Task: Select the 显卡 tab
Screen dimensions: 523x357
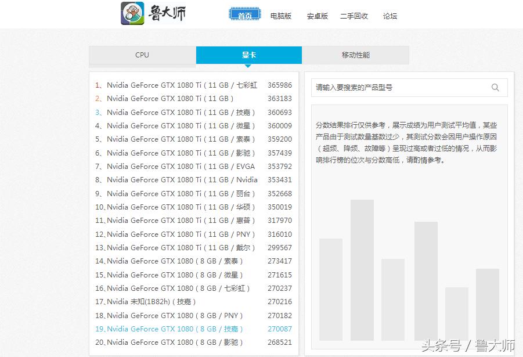Action: 248,55
